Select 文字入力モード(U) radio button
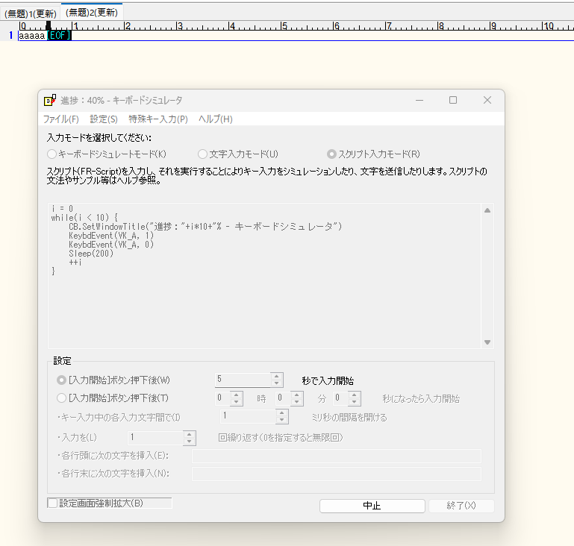 (202, 154)
